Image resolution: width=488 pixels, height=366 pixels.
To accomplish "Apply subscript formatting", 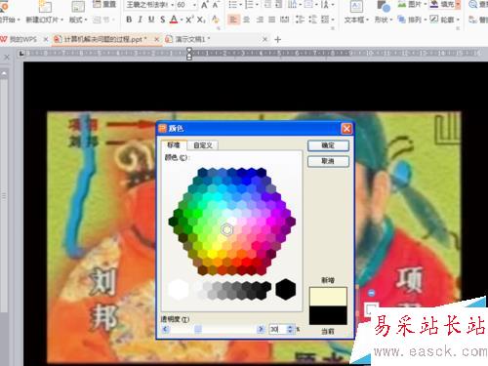I will [x=201, y=20].
